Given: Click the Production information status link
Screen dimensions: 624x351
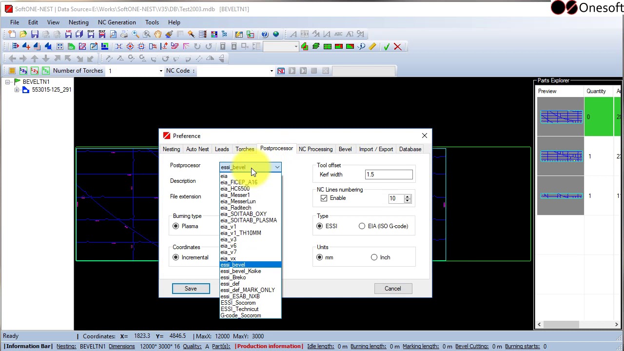Looking at the screenshot, I should click(x=269, y=346).
